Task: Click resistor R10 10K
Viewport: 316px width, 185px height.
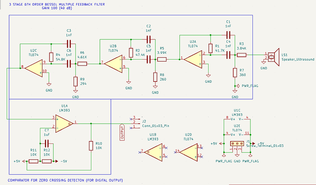Action: pos(91,146)
